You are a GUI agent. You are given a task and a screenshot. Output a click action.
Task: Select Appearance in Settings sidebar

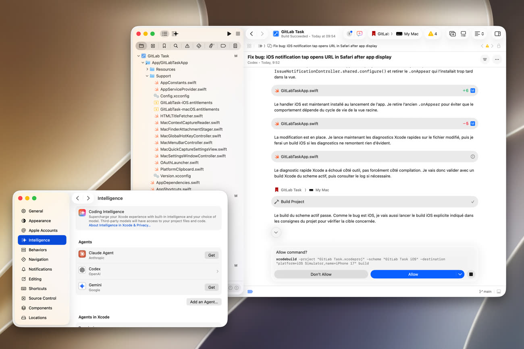42,221
